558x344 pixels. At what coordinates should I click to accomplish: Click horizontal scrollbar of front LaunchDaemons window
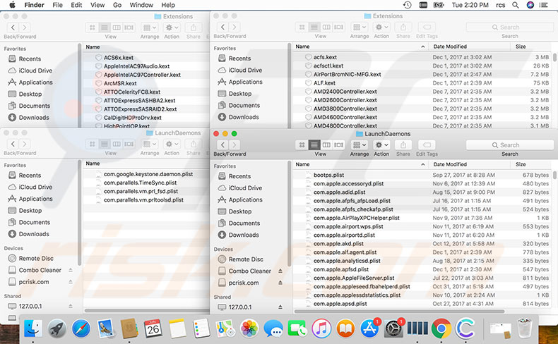point(399,312)
